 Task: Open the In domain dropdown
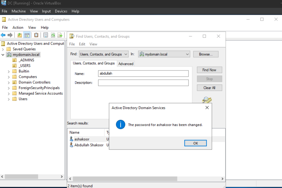click(x=164, y=54)
